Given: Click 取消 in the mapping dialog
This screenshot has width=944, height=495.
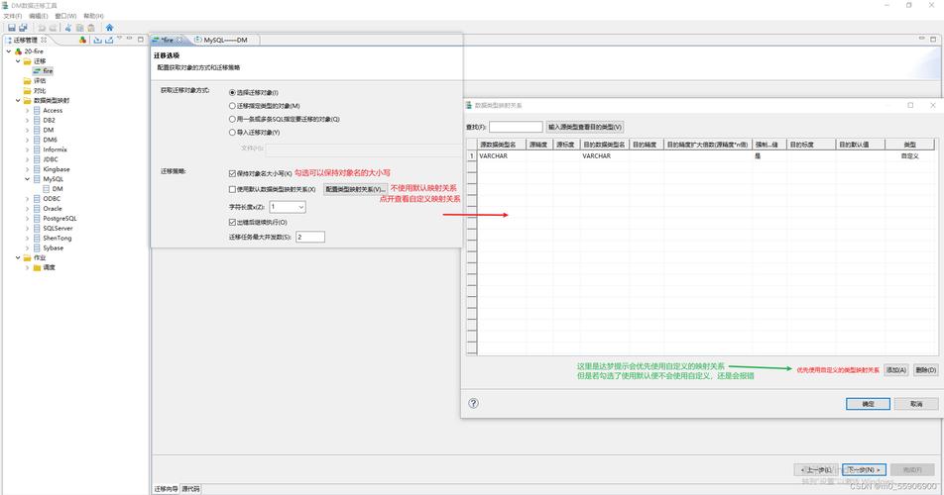Looking at the screenshot, I should pyautogui.click(x=915, y=404).
